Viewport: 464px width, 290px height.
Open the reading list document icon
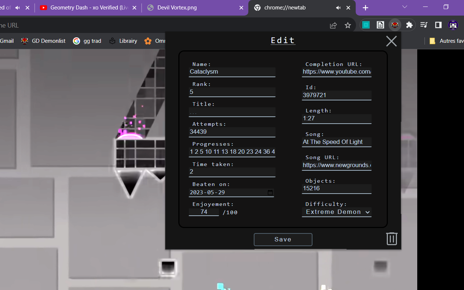point(380,25)
